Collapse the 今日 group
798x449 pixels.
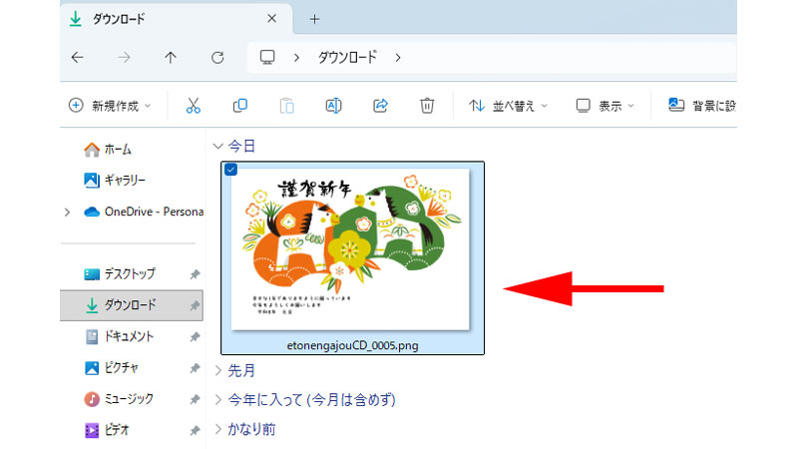(218, 146)
